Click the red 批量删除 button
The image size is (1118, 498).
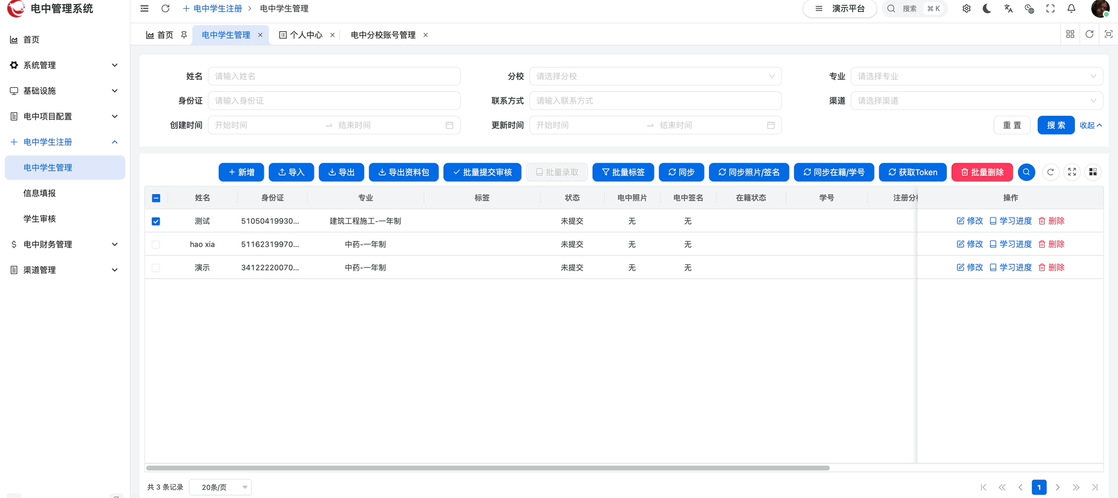(982, 172)
